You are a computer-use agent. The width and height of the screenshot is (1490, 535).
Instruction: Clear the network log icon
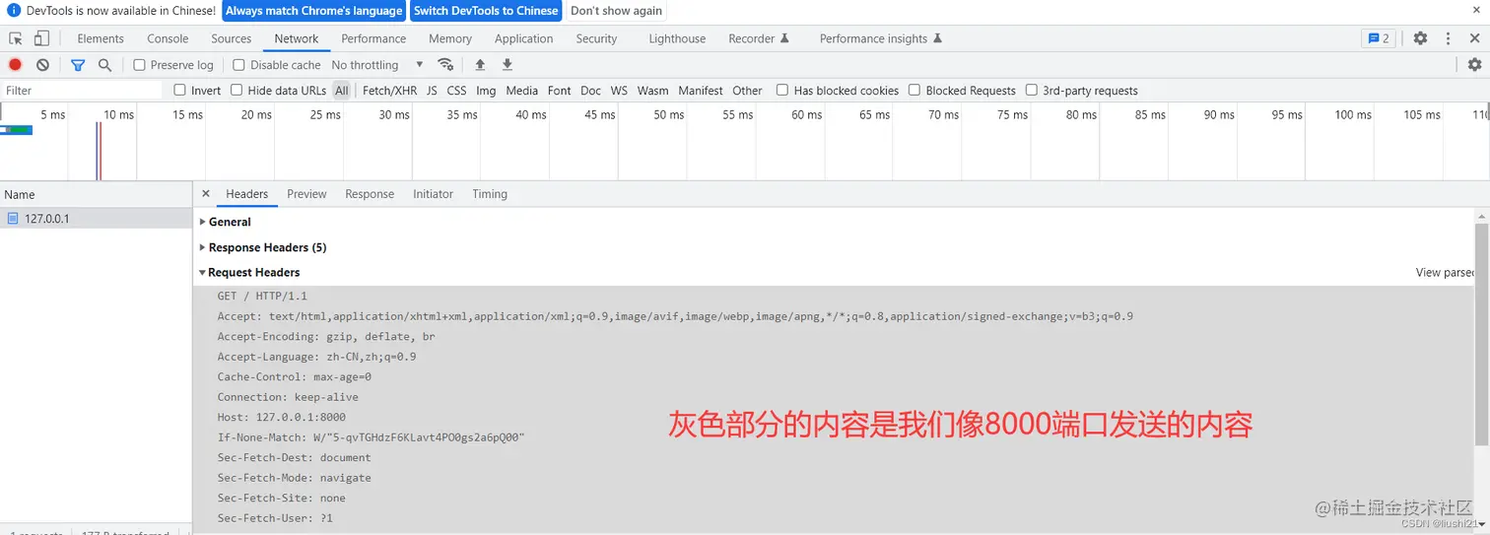(42, 65)
